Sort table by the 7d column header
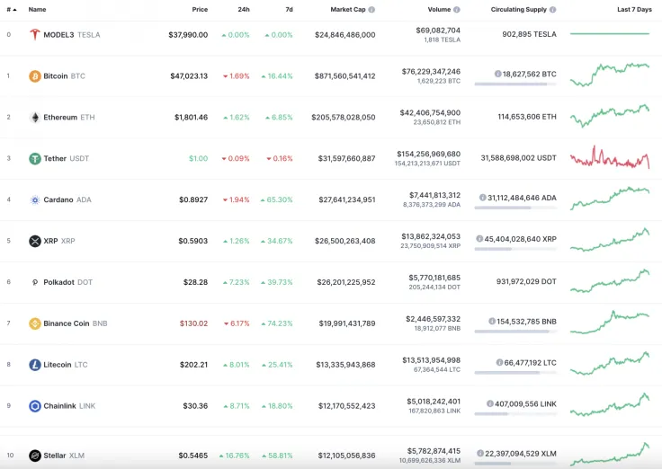The image size is (662, 469). [x=290, y=9]
